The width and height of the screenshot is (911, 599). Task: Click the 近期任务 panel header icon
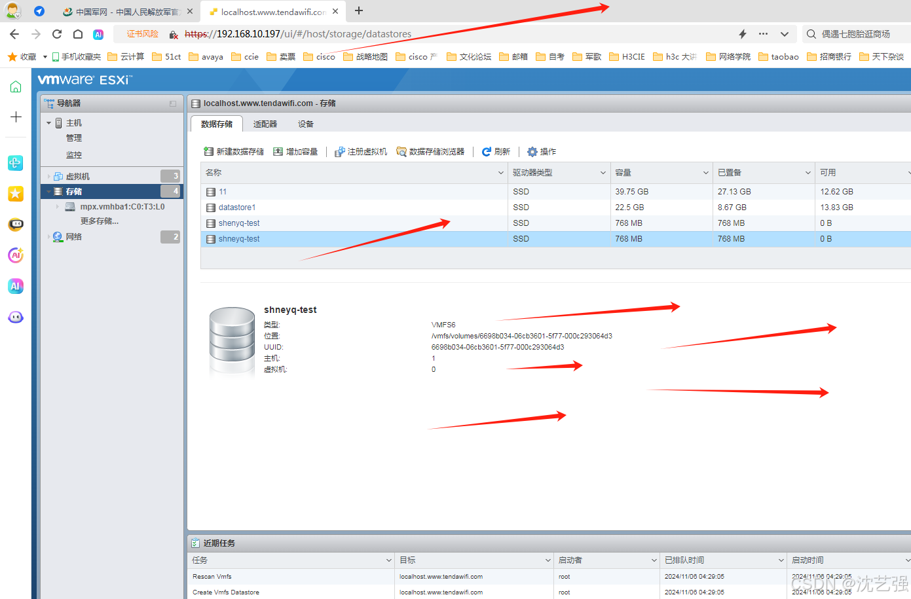pyautogui.click(x=195, y=543)
